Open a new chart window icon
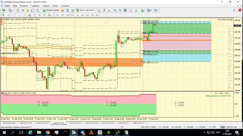 click(3, 10)
